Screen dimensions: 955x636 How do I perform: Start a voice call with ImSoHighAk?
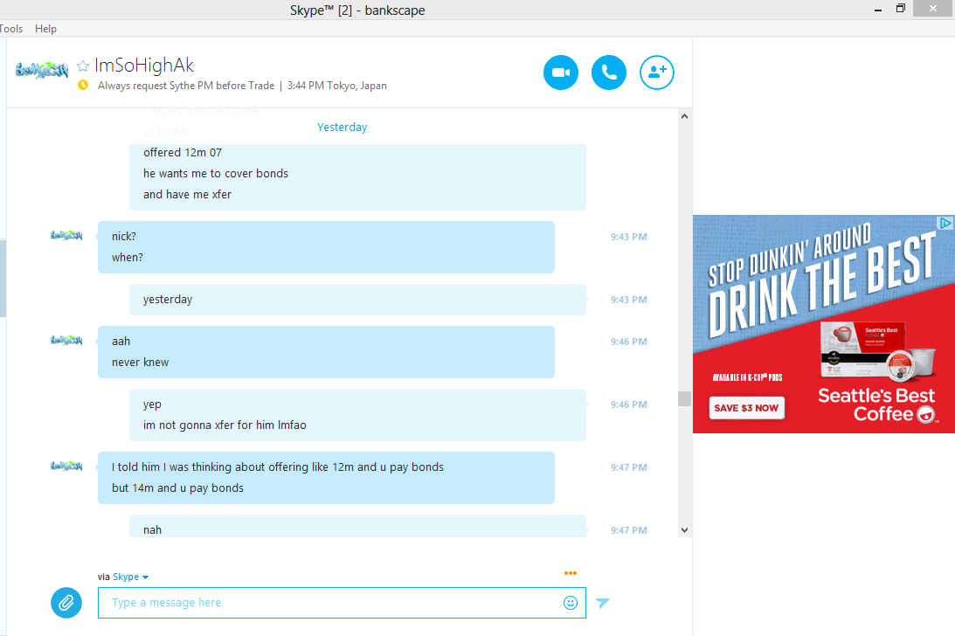[608, 73]
